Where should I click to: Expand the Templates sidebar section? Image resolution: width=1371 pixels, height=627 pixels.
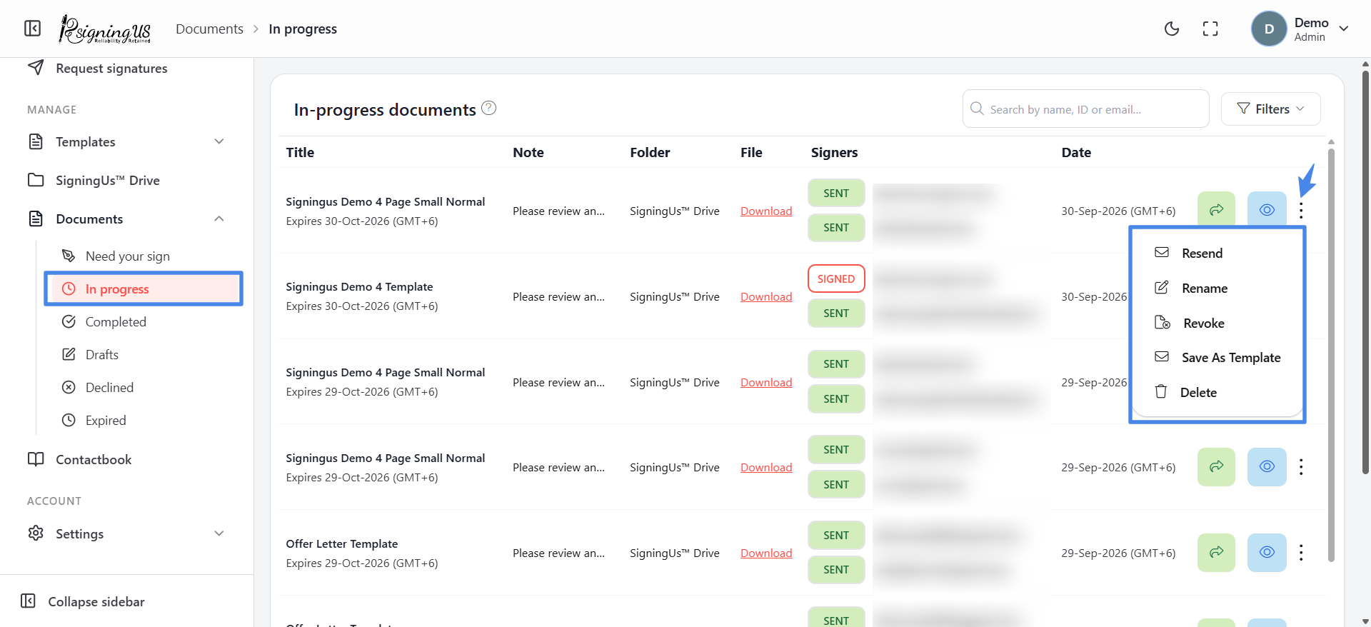point(126,141)
